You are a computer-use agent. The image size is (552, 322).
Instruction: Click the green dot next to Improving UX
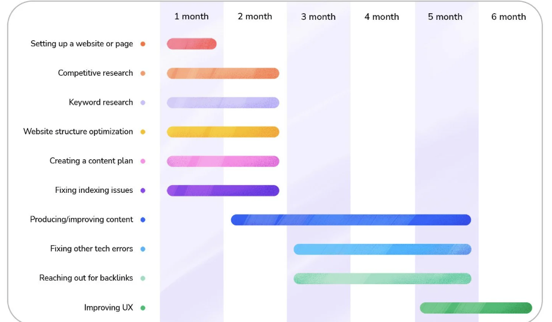tap(142, 308)
